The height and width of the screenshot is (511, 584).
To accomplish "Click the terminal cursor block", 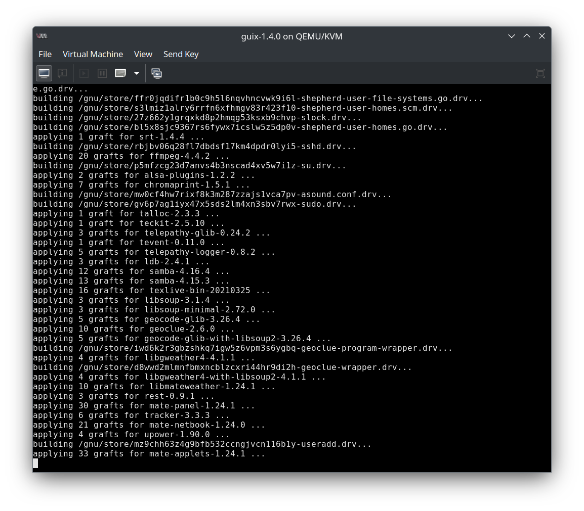I will point(35,463).
